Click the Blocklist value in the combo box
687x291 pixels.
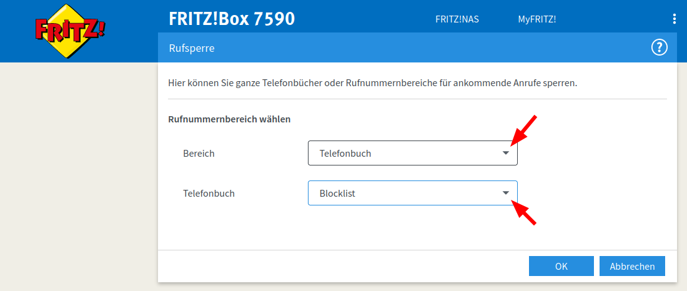click(x=337, y=194)
